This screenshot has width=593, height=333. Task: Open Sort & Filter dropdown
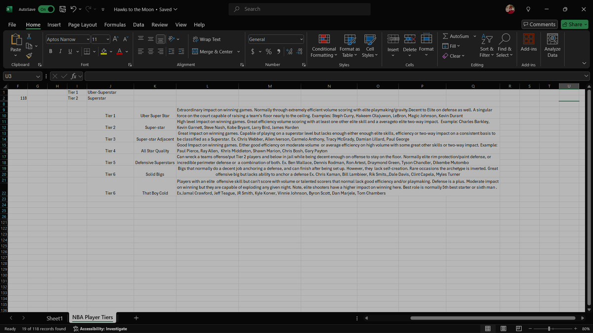[487, 45]
